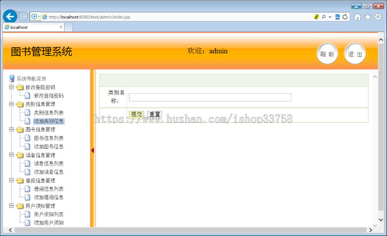Collapse the 借阅信息管理 tree node
The height and width of the screenshot is (236, 387).
tap(11, 180)
